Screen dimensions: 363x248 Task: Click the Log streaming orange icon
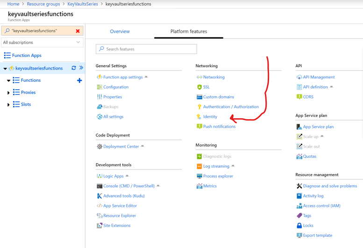pyautogui.click(x=199, y=166)
